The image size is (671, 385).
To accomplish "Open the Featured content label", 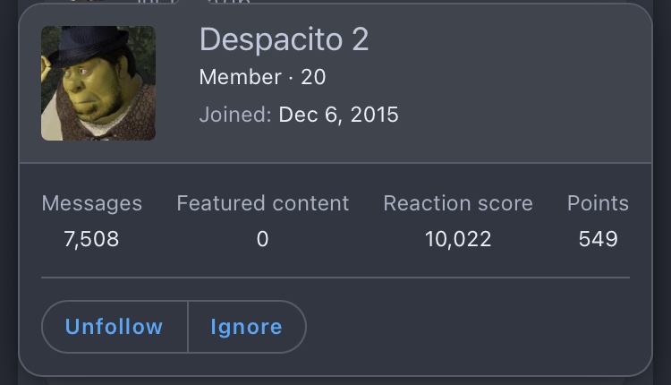I will [263, 203].
